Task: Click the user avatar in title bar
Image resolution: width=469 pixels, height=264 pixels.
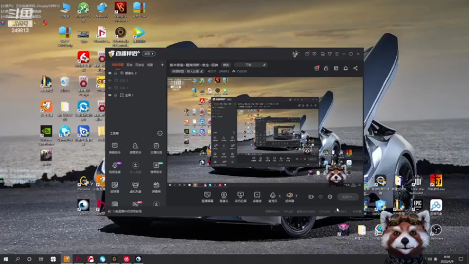Action: [295, 54]
